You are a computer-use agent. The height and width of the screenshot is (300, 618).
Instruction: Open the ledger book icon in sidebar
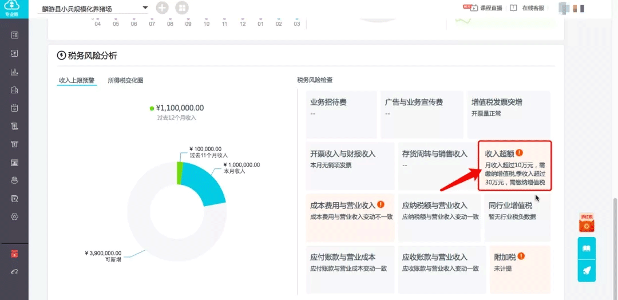(x=14, y=35)
